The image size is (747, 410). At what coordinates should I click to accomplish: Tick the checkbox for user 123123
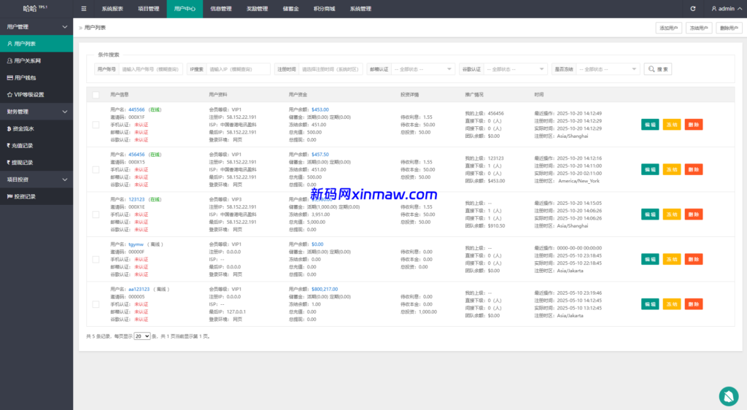(x=96, y=214)
